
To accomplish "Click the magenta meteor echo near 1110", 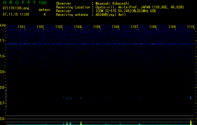I will click(x=191, y=97).
